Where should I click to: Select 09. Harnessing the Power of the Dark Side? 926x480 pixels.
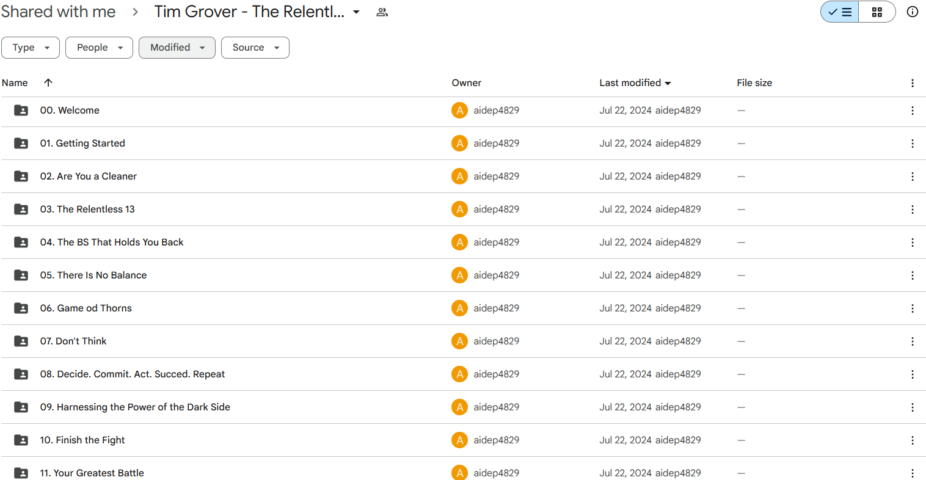pyautogui.click(x=135, y=407)
